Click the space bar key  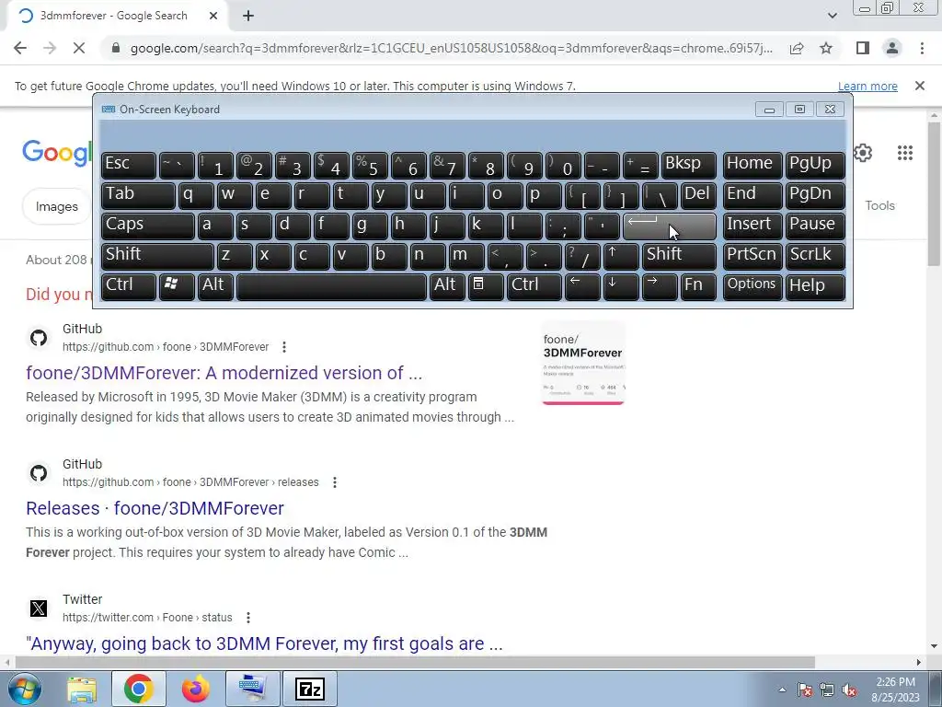pos(331,287)
